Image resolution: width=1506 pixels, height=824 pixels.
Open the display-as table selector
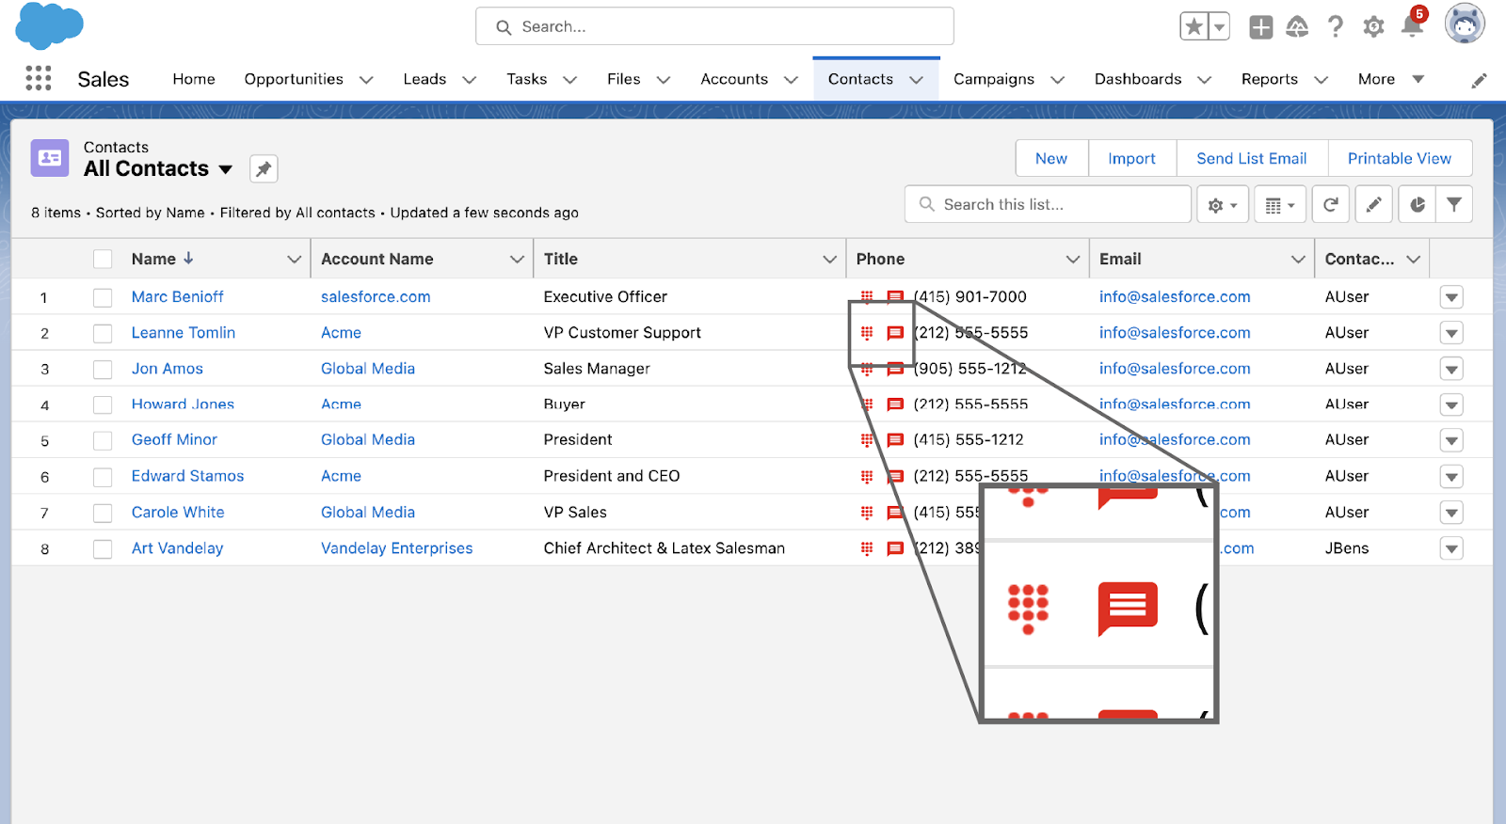click(x=1280, y=204)
